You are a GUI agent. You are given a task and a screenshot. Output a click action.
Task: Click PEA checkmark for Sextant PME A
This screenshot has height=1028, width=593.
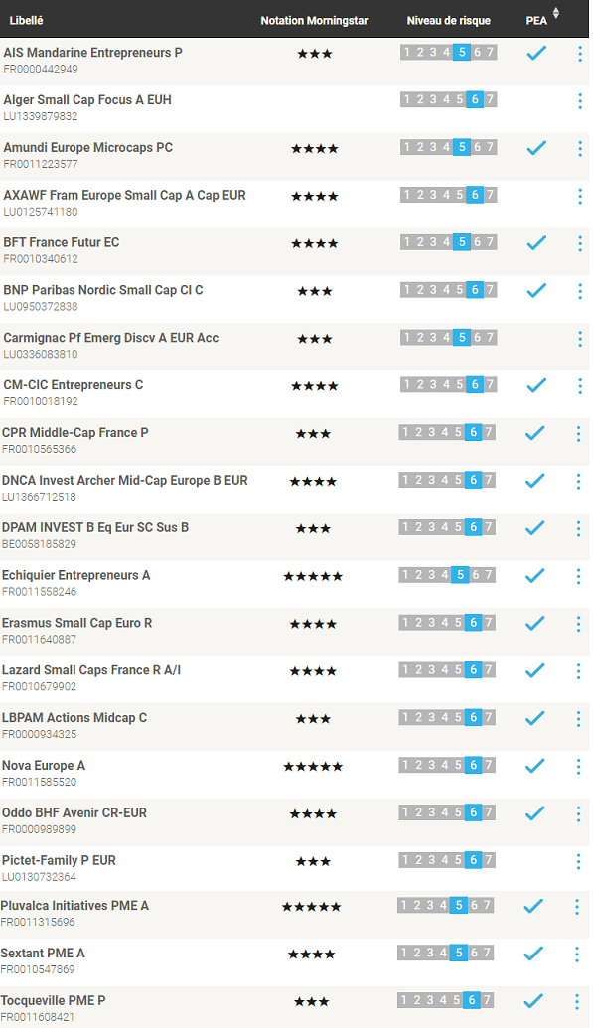tap(534, 953)
